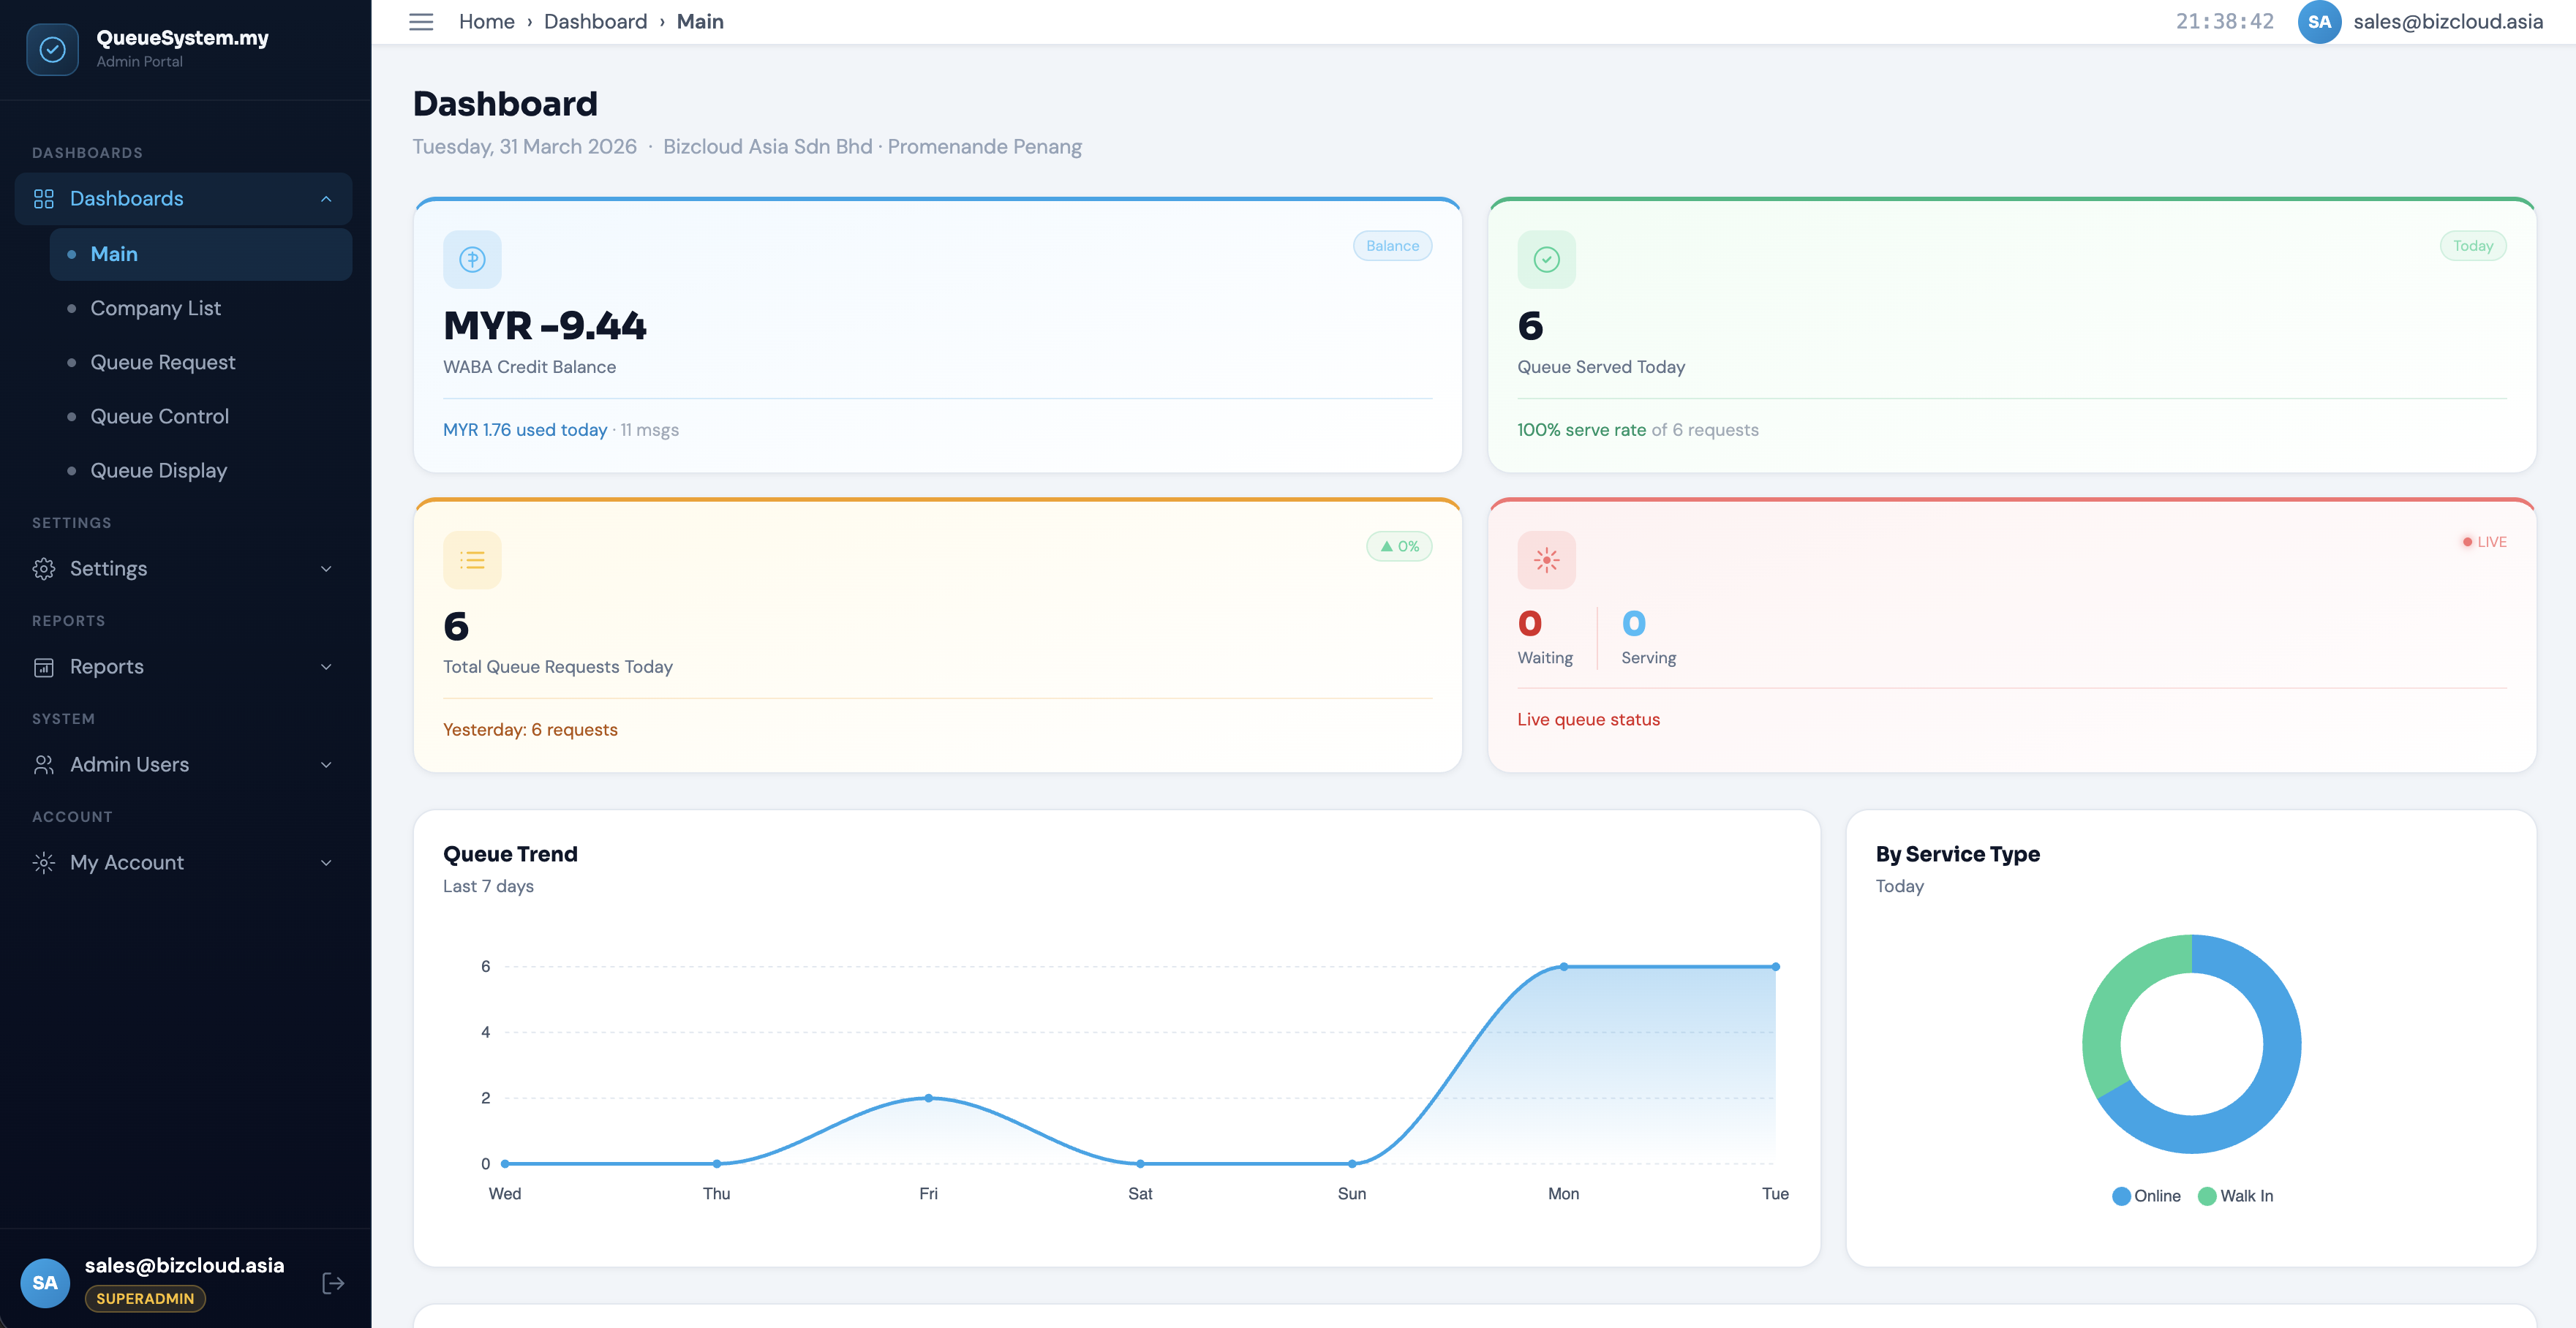Click the Online legend blue swatch
This screenshot has width=2576, height=1328.
pyautogui.click(x=2121, y=1196)
